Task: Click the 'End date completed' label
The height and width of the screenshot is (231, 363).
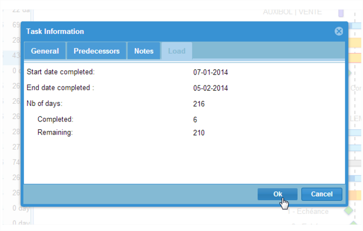Action: tap(61, 88)
